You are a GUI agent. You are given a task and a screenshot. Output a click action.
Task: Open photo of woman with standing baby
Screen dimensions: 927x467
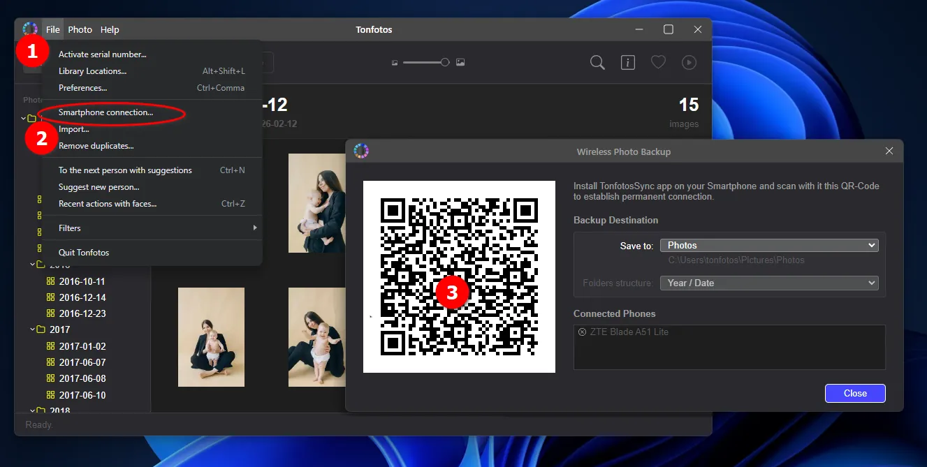[x=317, y=337]
